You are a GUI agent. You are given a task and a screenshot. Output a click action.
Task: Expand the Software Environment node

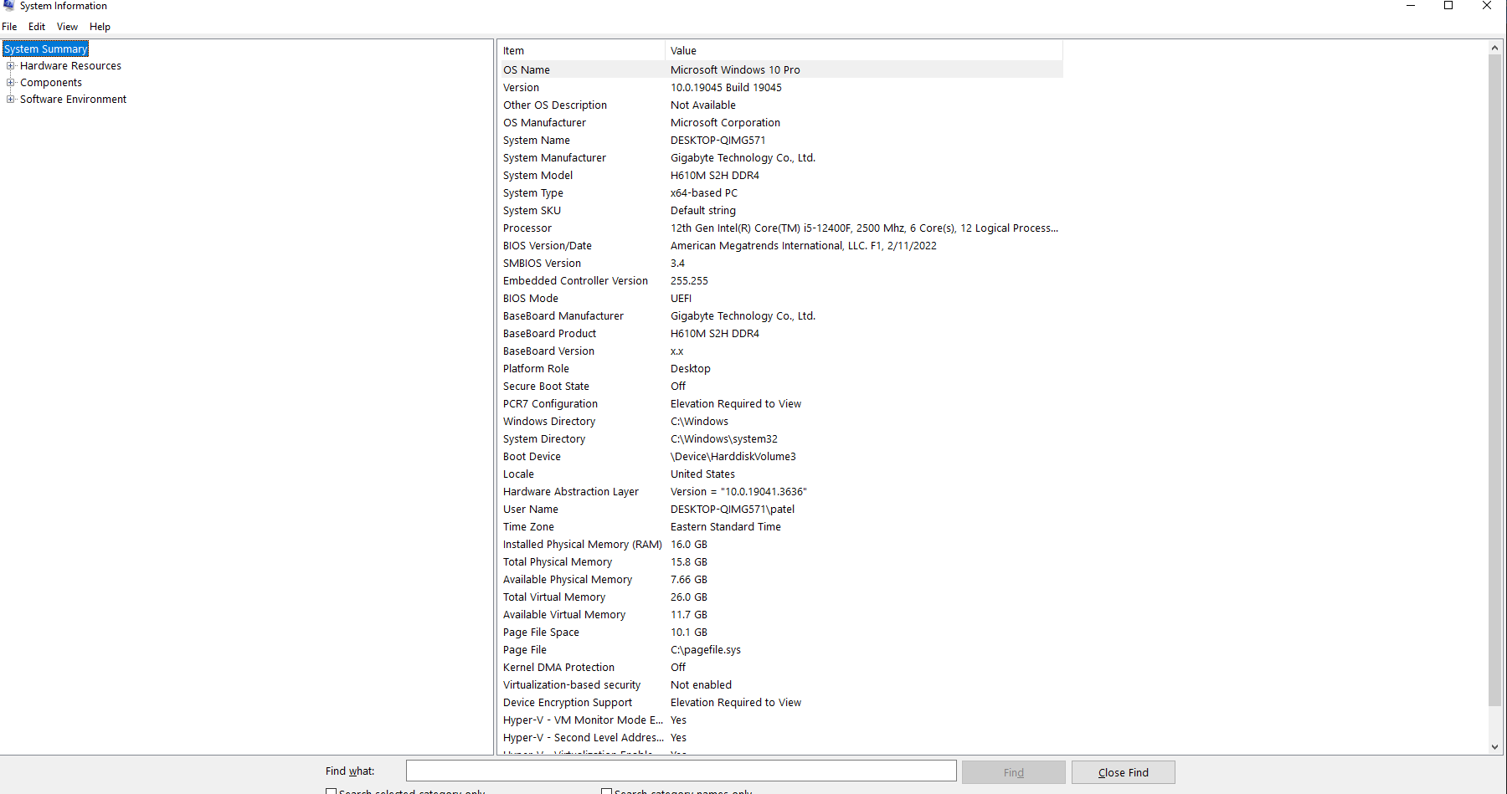10,99
